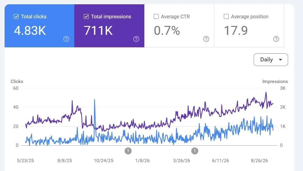Uncheck the Total impressions checkbox
The width and height of the screenshot is (303, 171).
click(86, 16)
